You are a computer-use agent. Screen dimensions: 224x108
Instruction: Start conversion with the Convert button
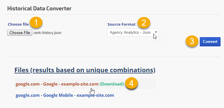pyautogui.click(x=210, y=42)
